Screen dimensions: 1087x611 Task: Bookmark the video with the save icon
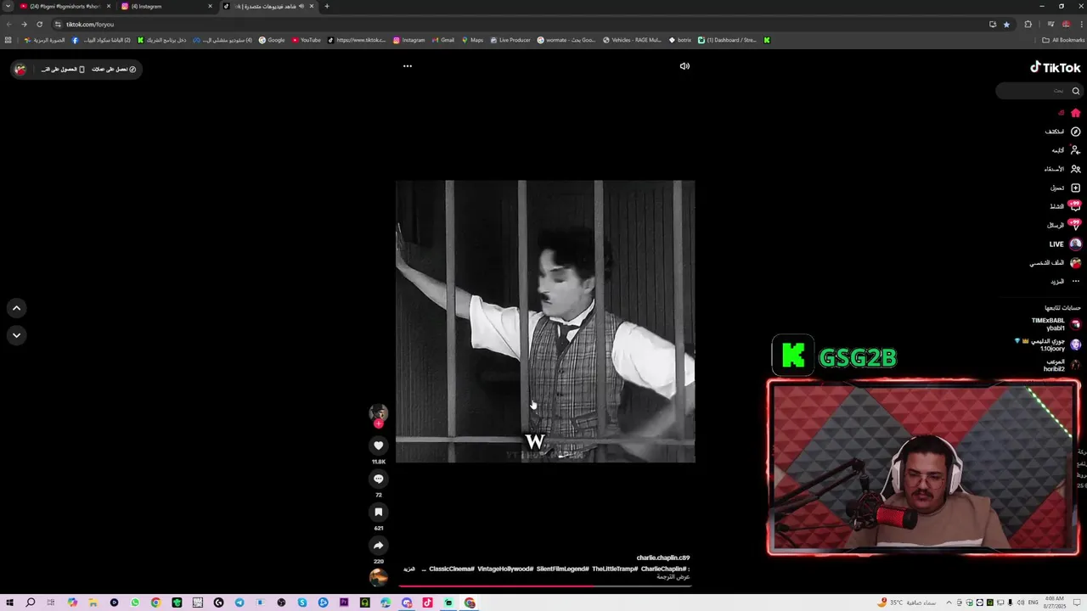(379, 512)
